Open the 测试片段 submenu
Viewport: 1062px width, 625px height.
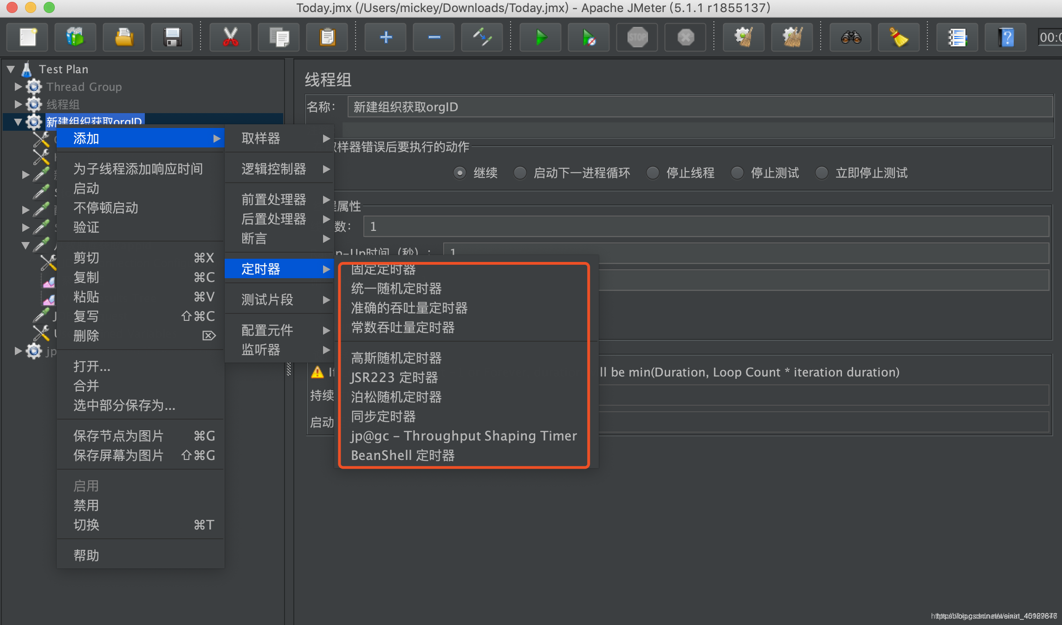pos(279,300)
